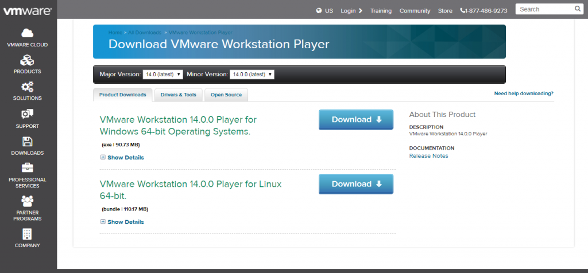Go to All Downloads breadcrumb link
This screenshot has height=273, width=588.
click(145, 33)
